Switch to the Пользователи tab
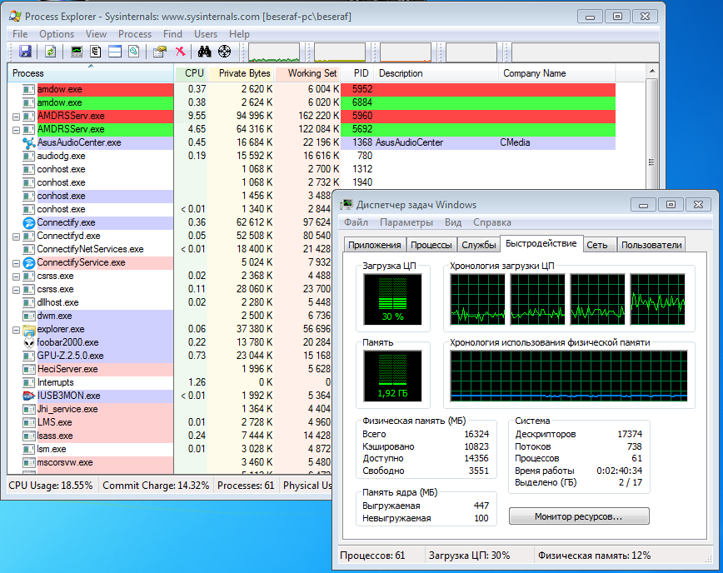Screen dimensions: 723x573 [651, 245]
